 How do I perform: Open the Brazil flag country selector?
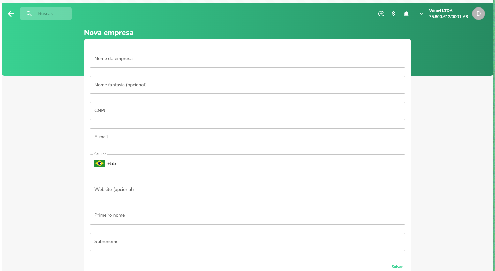pyautogui.click(x=100, y=164)
